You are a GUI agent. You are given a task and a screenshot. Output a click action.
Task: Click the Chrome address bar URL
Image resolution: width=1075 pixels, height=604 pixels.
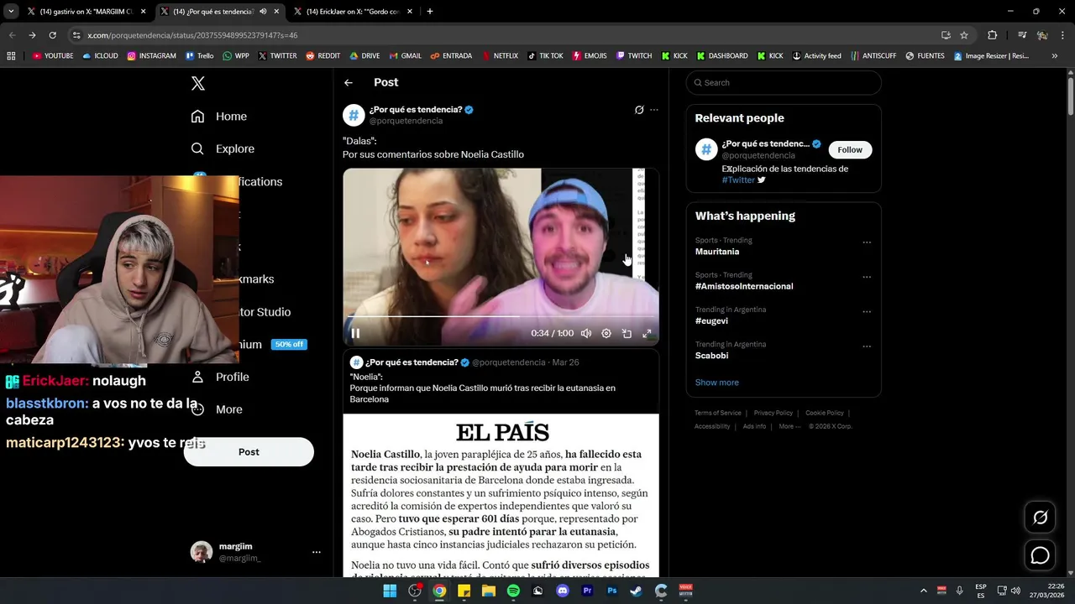click(192, 35)
